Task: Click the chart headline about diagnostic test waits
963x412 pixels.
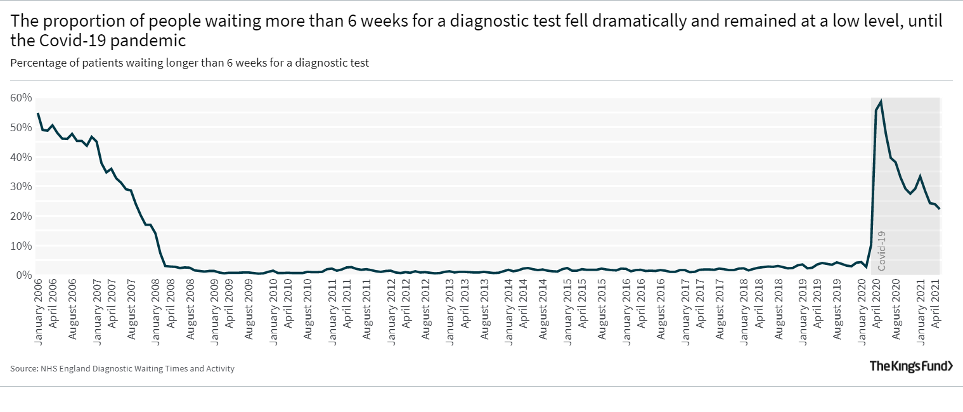Action: coord(476,31)
